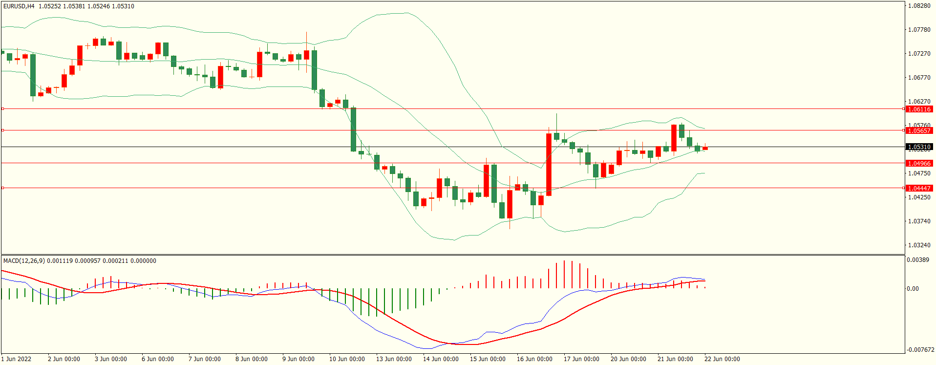The height and width of the screenshot is (365, 936).
Task: Click the 1.07270 price scale value
Action: coord(919,54)
